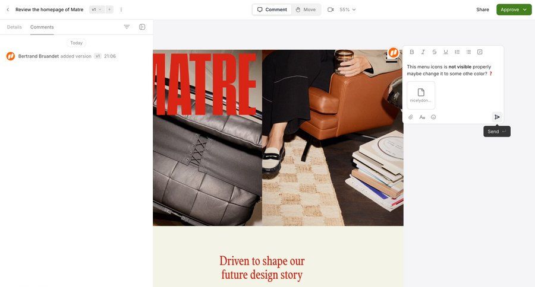Image resolution: width=535 pixels, height=287 pixels.
Task: Attach a file using the paperclip icon
Action: 411,117
